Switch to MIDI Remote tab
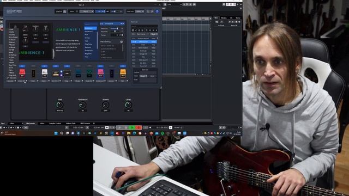 [x=85, y=124]
